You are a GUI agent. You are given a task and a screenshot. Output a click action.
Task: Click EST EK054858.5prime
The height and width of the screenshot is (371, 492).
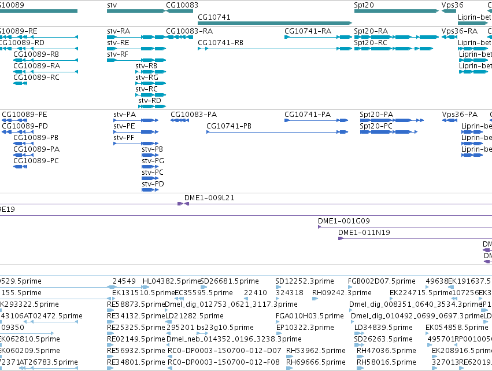[x=457, y=328]
